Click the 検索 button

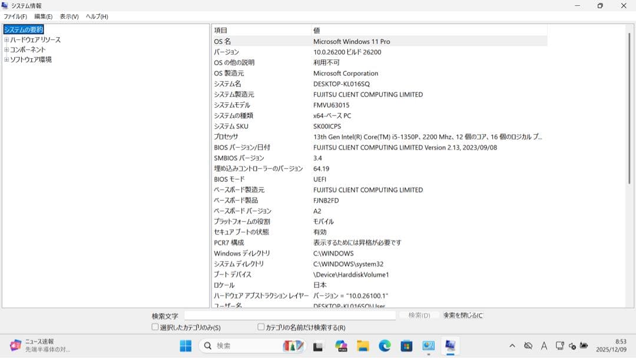click(419, 315)
